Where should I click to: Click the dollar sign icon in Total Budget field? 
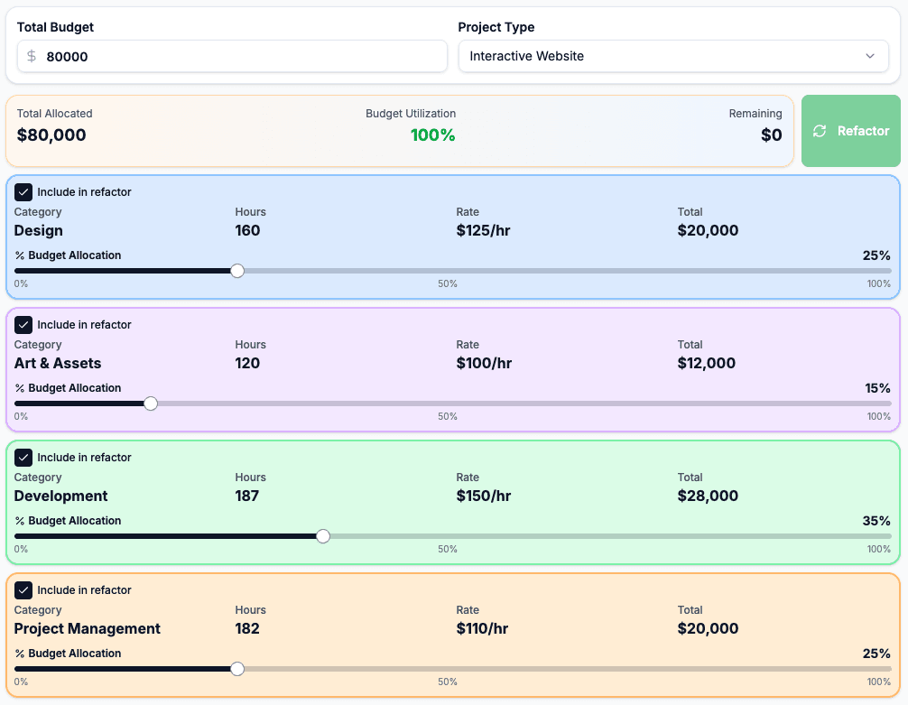(31, 56)
